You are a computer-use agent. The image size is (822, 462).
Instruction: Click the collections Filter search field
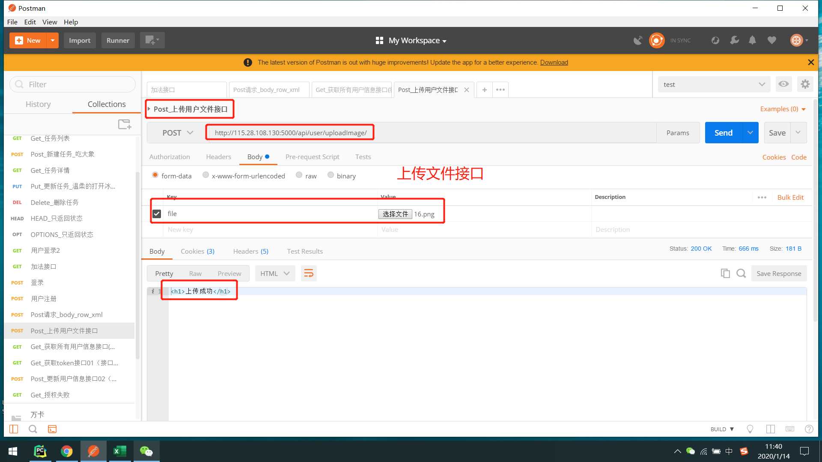pyautogui.click(x=73, y=84)
